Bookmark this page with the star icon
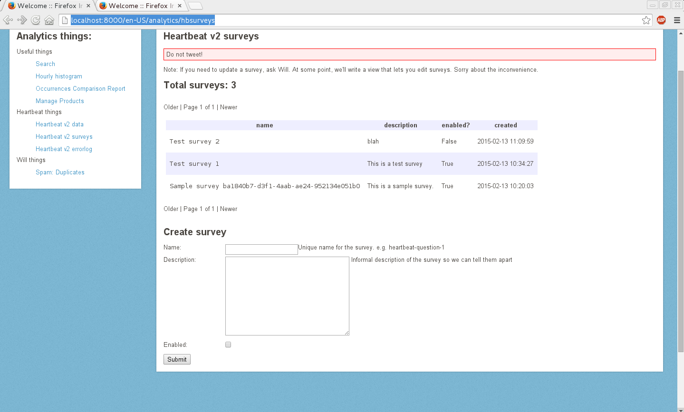The image size is (684, 412). pos(646,20)
